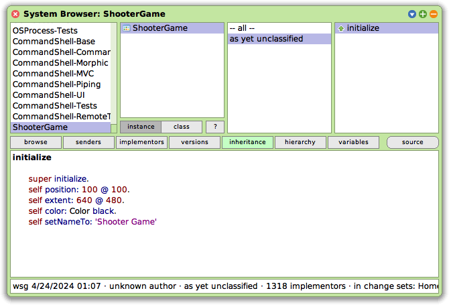The width and height of the screenshot is (449, 305).
Task: Click 'self position: 100 @ 100.' line
Action: 79,190
